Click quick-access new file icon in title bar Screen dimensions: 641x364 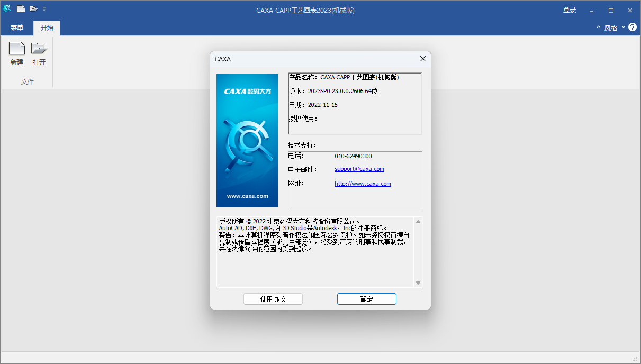[x=21, y=8]
